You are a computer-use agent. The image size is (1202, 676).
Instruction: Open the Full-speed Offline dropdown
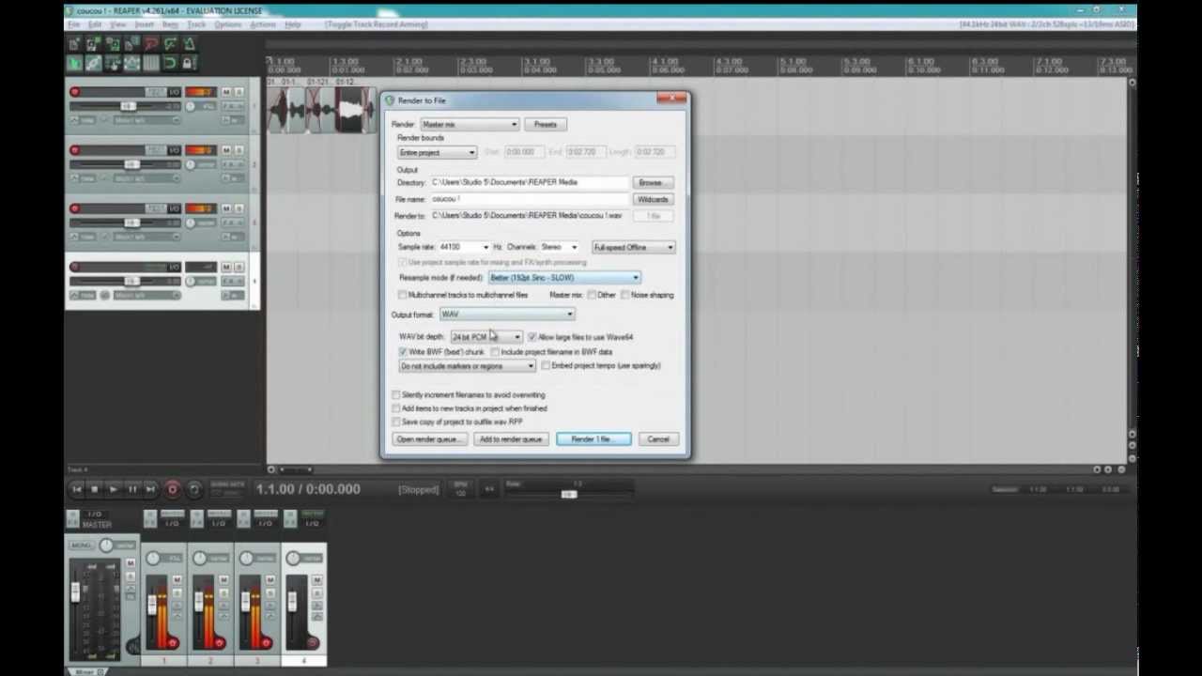click(x=634, y=247)
